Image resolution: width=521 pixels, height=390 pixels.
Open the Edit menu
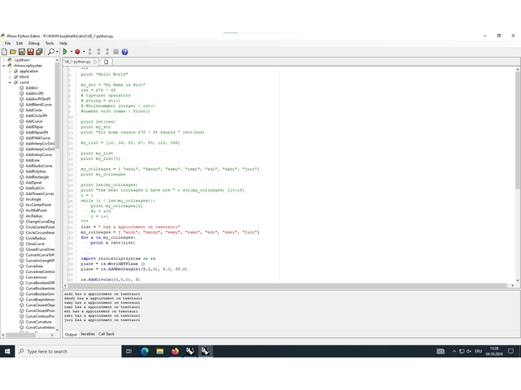20,43
